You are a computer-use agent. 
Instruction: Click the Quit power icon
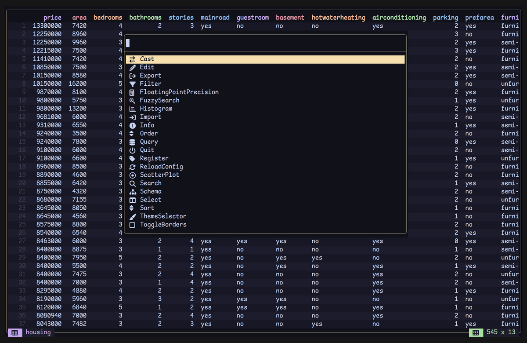pos(132,150)
